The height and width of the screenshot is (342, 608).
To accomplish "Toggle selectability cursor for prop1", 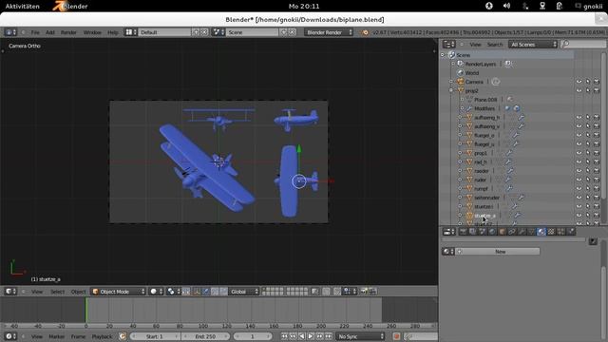I will [x=588, y=153].
